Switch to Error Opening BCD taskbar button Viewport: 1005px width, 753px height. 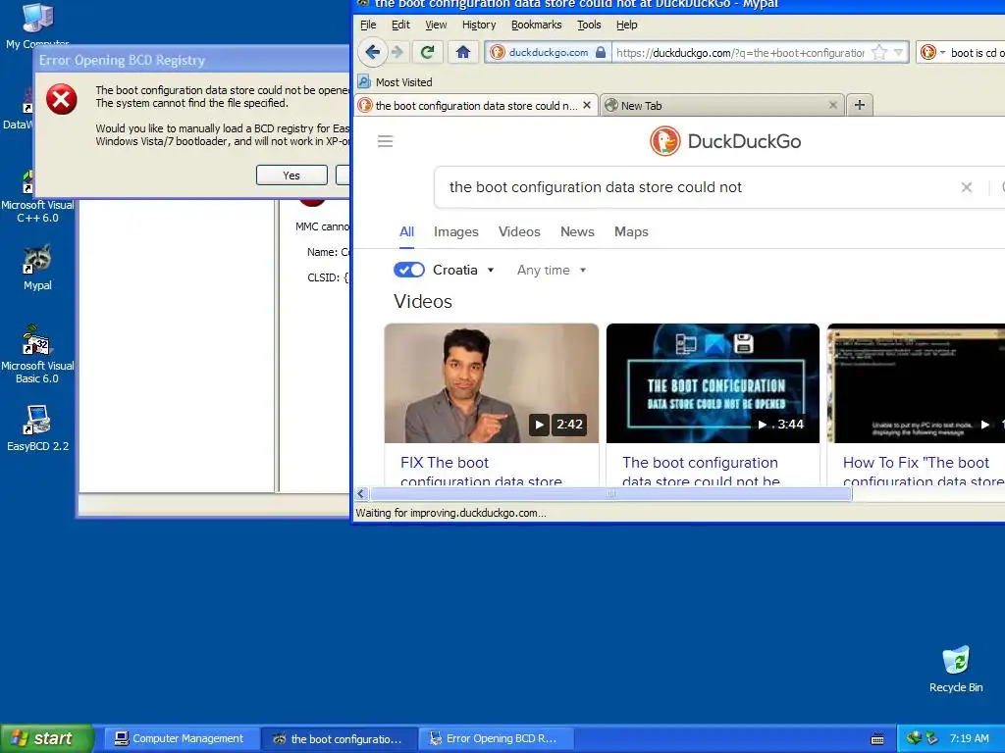(496, 738)
